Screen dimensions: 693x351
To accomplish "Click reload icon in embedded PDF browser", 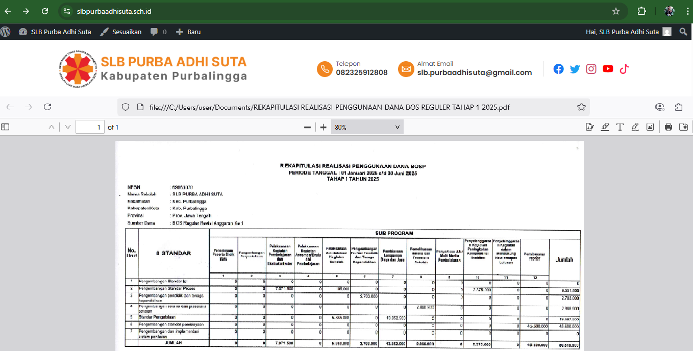I will click(47, 107).
